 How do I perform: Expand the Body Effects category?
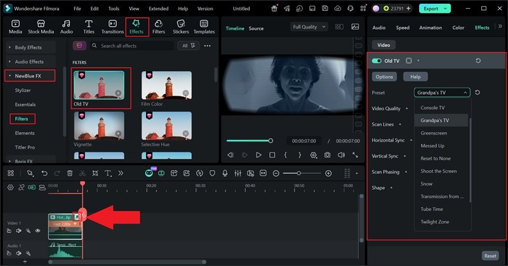pyautogui.click(x=30, y=48)
